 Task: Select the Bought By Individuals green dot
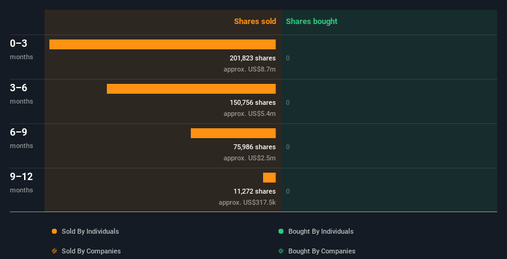click(x=281, y=231)
